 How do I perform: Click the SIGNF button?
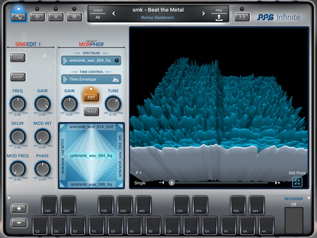(18, 77)
